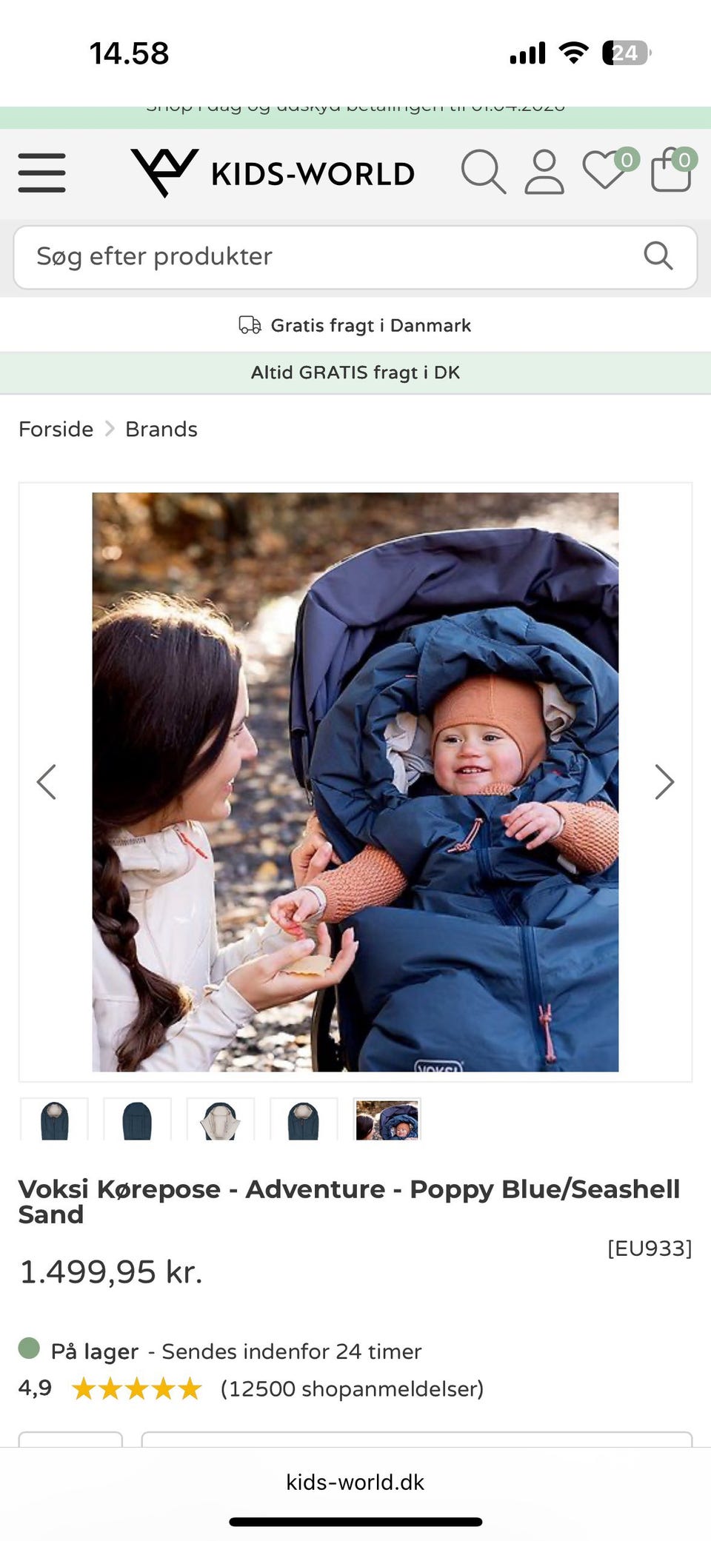
Task: Show previous product image
Action: tap(47, 782)
